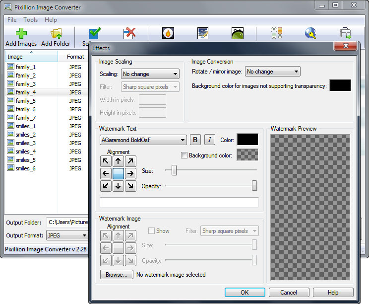Open the Help menu
The height and width of the screenshot is (304, 369).
click(x=51, y=20)
